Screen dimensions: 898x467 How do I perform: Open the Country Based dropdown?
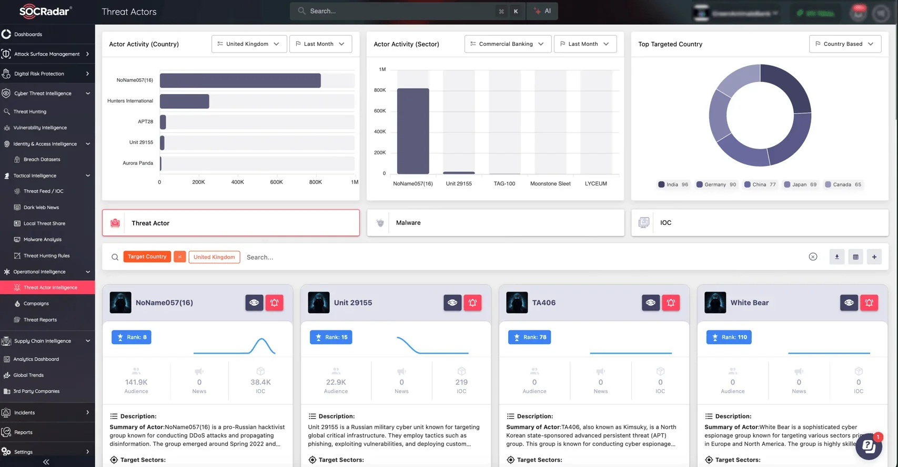844,44
